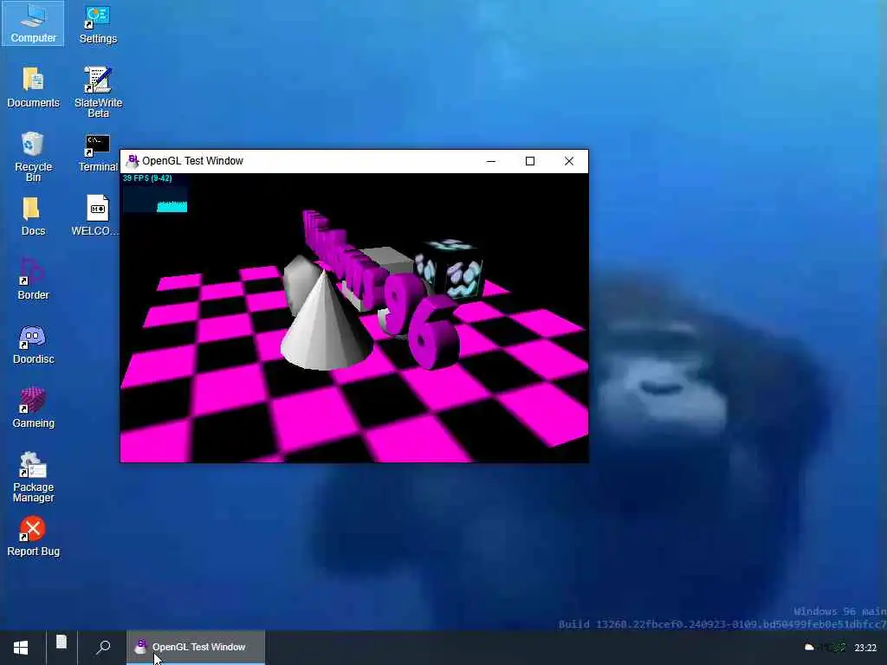The width and height of the screenshot is (887, 665).
Task: Open the Start menu
Action: tap(21, 648)
